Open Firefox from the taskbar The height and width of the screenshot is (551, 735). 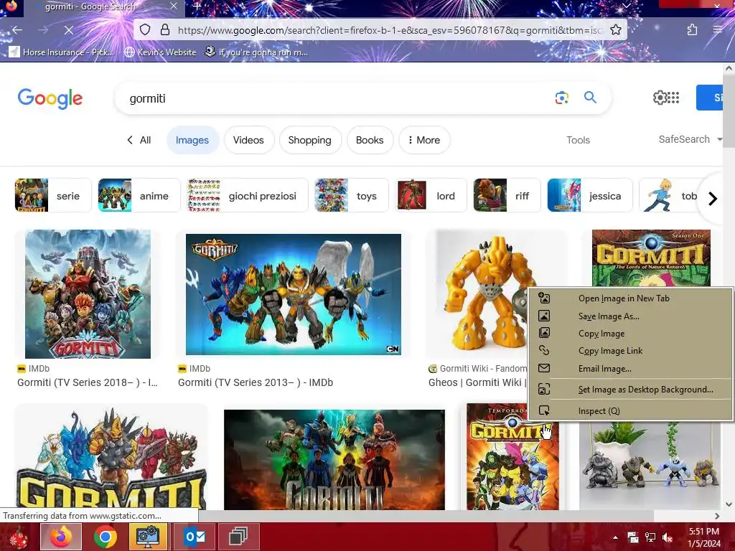[61, 537]
